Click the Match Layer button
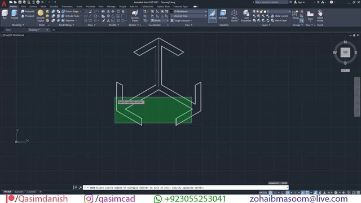 click(x=279, y=20)
